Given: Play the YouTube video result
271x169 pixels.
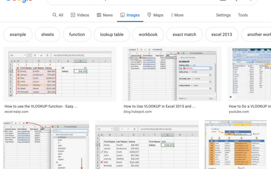Looking at the screenshot, I should 231,97.
